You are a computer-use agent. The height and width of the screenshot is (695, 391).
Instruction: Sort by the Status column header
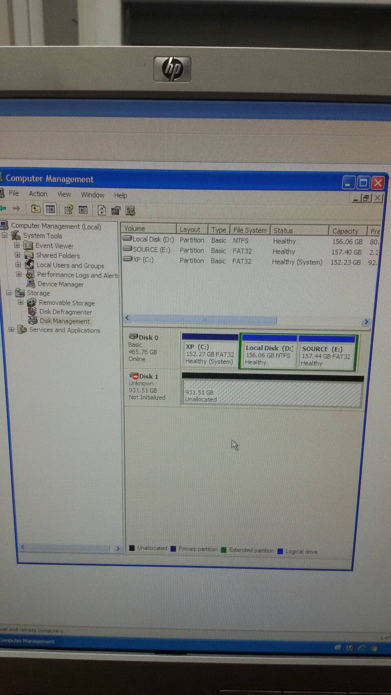[299, 231]
